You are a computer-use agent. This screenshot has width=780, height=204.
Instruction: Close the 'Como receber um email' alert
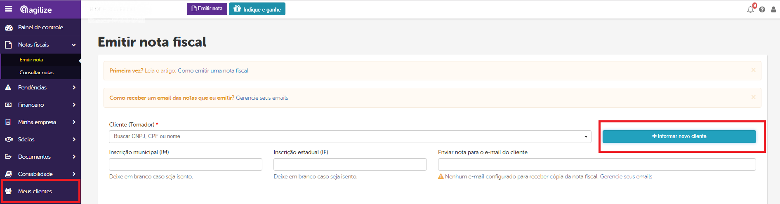tap(753, 97)
